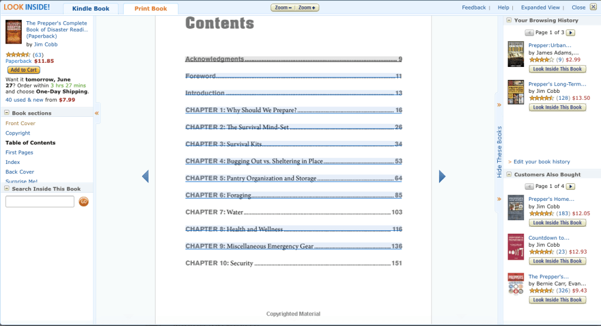Go to the previous page with the left arrow
The image size is (601, 326).
click(146, 176)
